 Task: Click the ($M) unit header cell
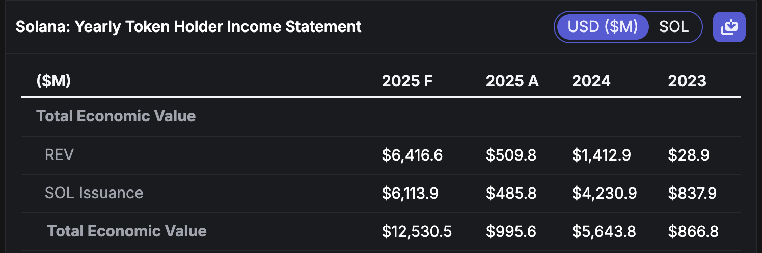tap(53, 81)
